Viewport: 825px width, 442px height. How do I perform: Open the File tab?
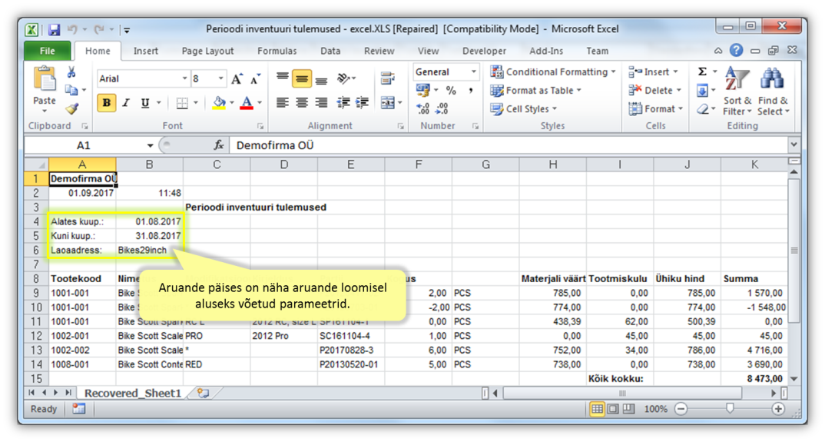coord(48,51)
